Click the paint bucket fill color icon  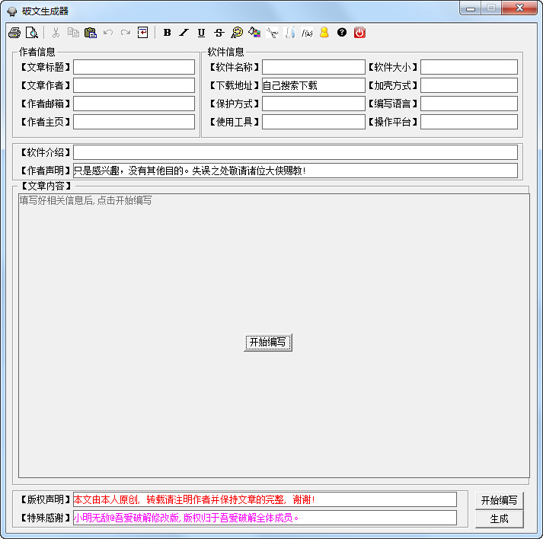tap(254, 33)
